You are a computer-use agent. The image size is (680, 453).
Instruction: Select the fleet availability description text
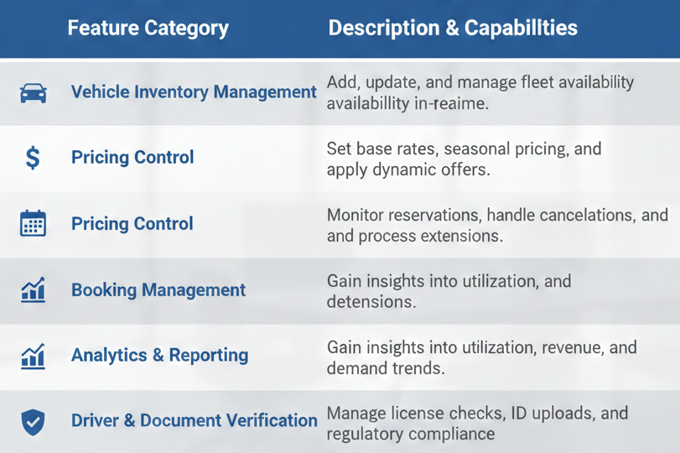tap(480, 92)
